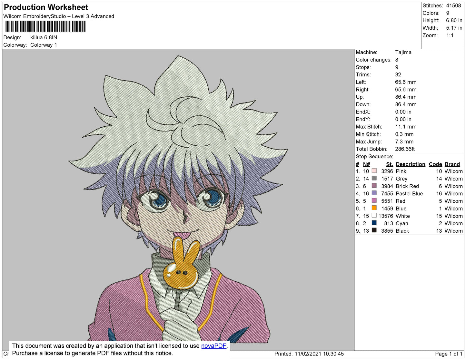Click the 'Stop Sequence:' heading
Screen dimensions: 466x360
[374, 156]
